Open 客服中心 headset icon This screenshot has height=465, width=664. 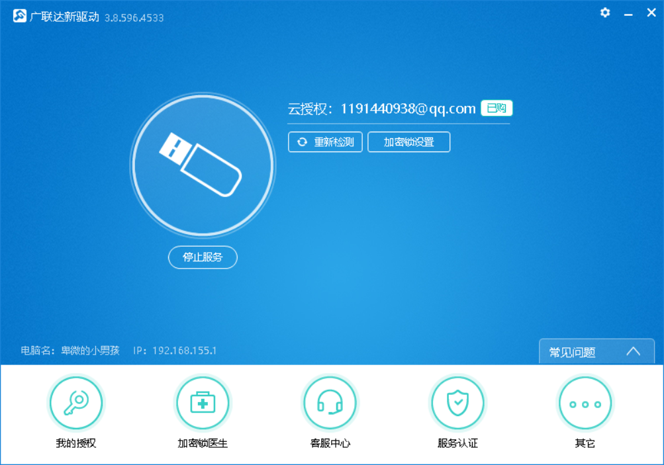point(330,403)
